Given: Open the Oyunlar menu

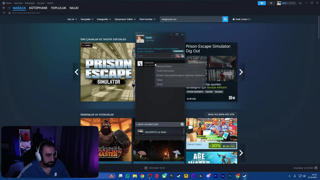Looking at the screenshot, I should point(41,3).
